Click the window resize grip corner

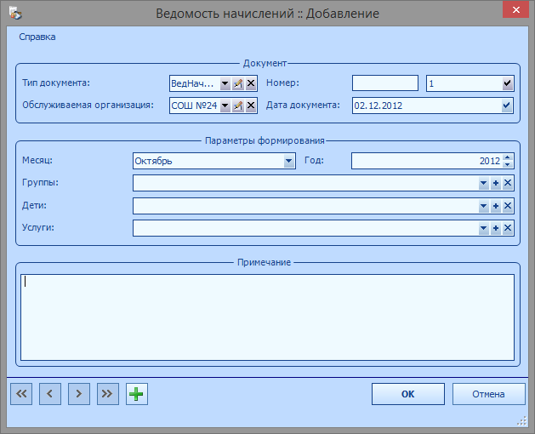coord(522,421)
